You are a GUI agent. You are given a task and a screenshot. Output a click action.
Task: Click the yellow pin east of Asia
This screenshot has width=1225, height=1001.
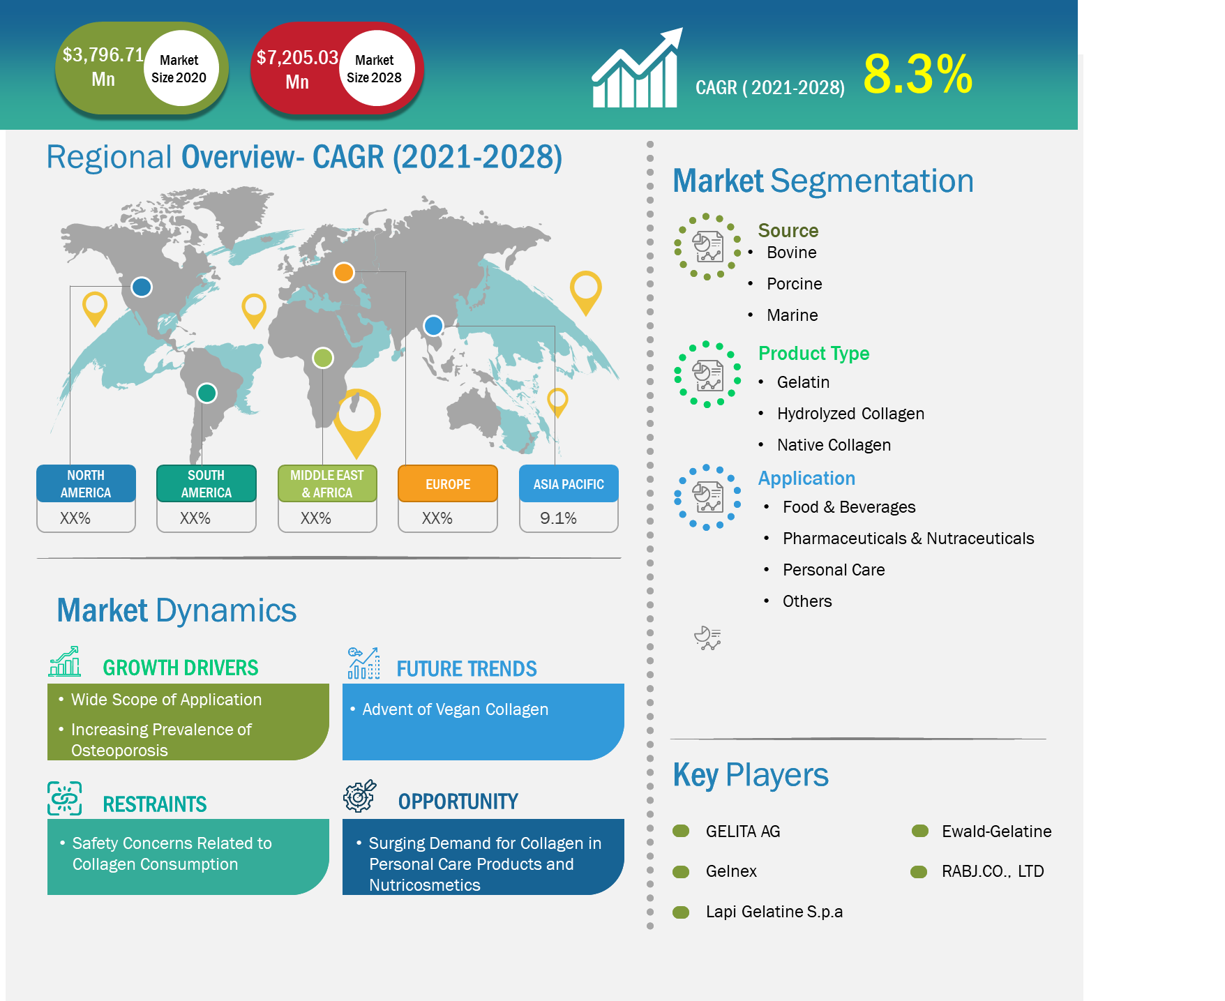pos(585,292)
